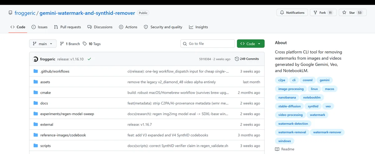Image resolution: width=375 pixels, height=154 pixels.
Task: Focus the Go to file search field
Action: point(207,44)
